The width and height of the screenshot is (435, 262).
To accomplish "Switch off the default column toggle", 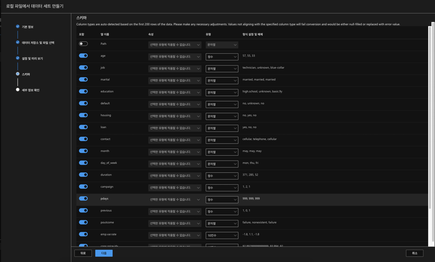I will point(83,103).
